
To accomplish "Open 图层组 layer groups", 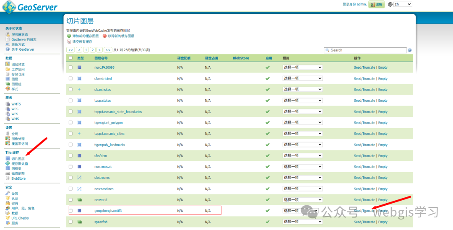I will pyautogui.click(x=16, y=84).
